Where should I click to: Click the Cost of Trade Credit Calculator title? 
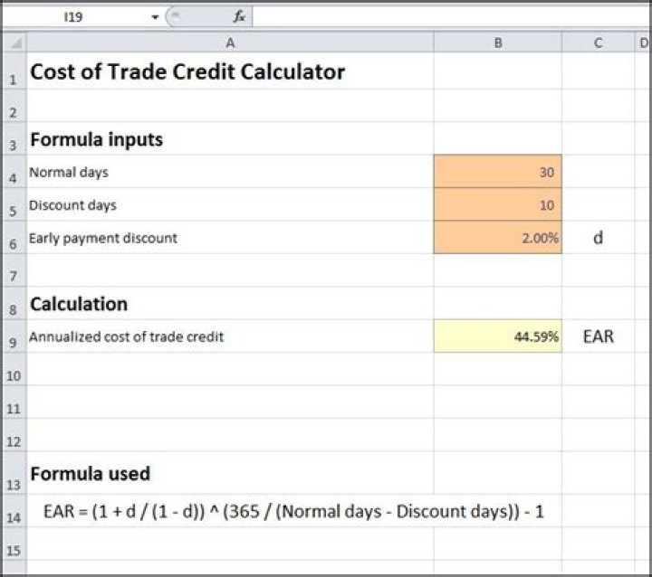click(x=187, y=72)
